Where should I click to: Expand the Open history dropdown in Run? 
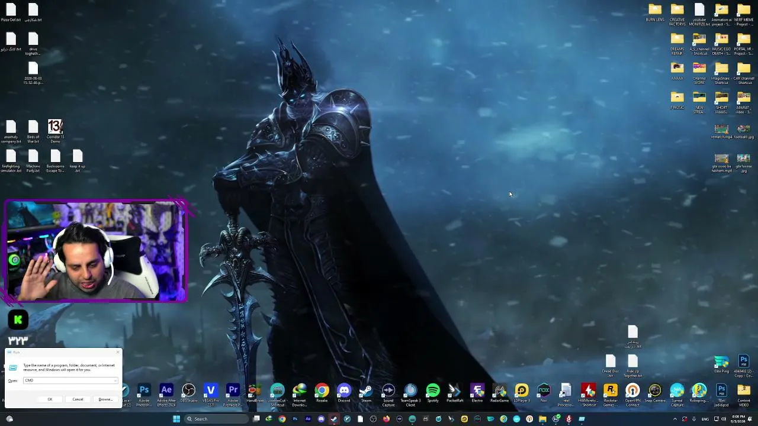coord(115,380)
